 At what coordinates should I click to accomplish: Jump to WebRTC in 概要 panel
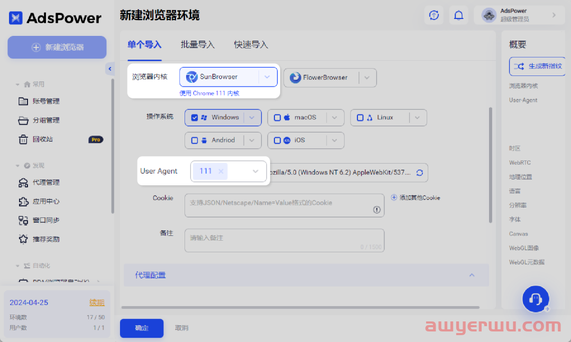[x=520, y=163]
